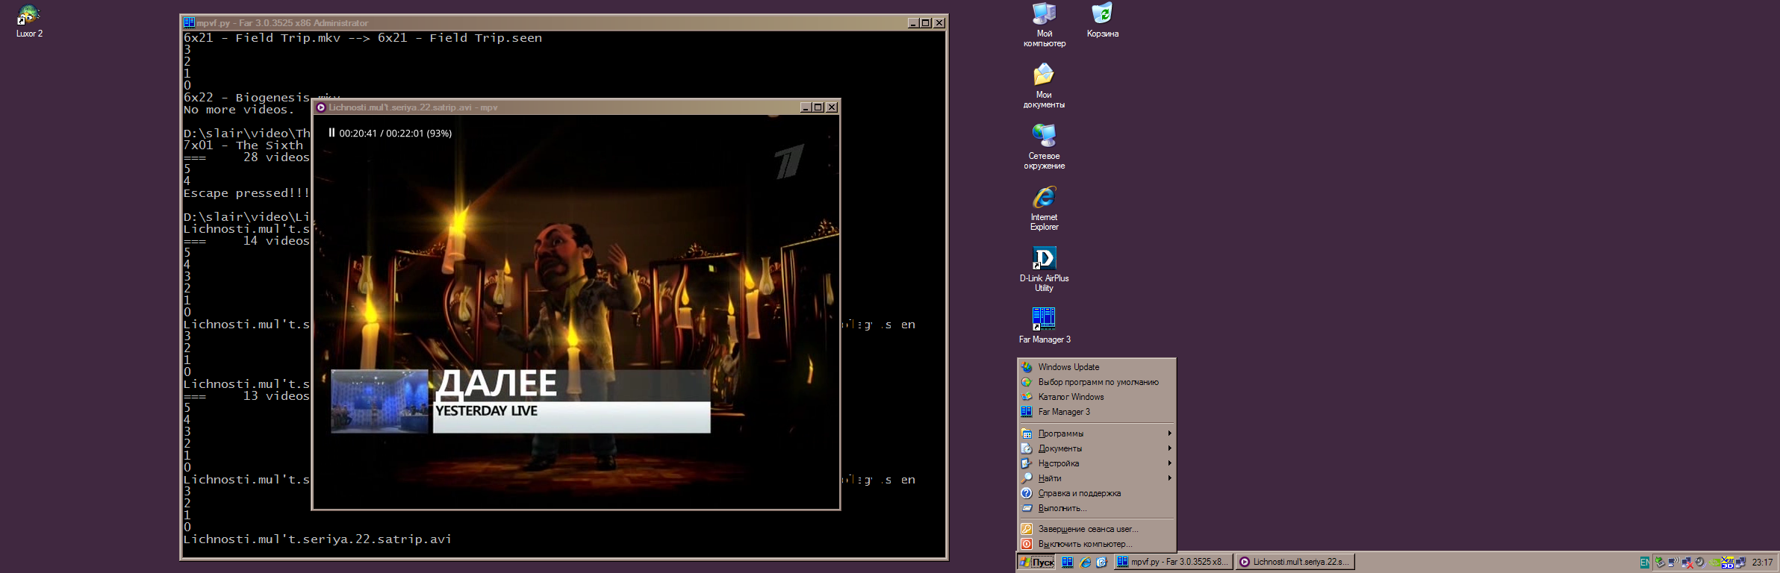Click the mpv window title bar icon
The width and height of the screenshot is (1780, 573).
click(x=321, y=107)
